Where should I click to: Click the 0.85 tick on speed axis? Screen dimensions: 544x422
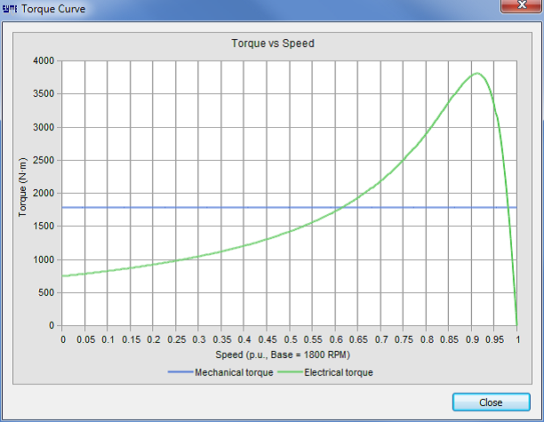click(449, 339)
